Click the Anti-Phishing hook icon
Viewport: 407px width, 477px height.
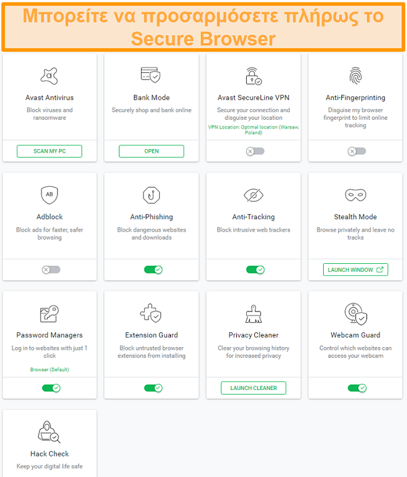[152, 195]
